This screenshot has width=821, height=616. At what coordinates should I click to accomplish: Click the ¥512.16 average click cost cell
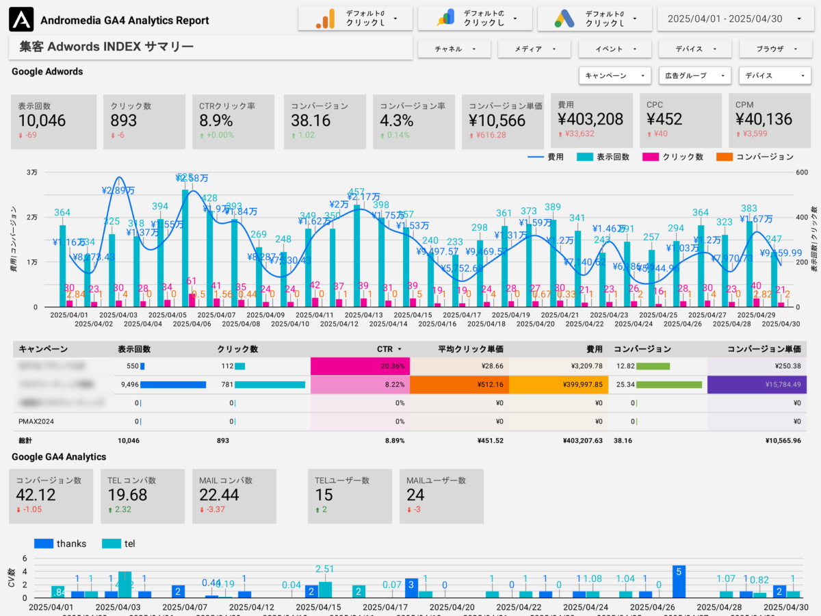click(x=460, y=385)
